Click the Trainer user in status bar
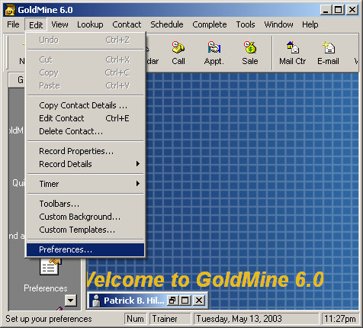The height and width of the screenshot is (328, 363). pyautogui.click(x=170, y=319)
